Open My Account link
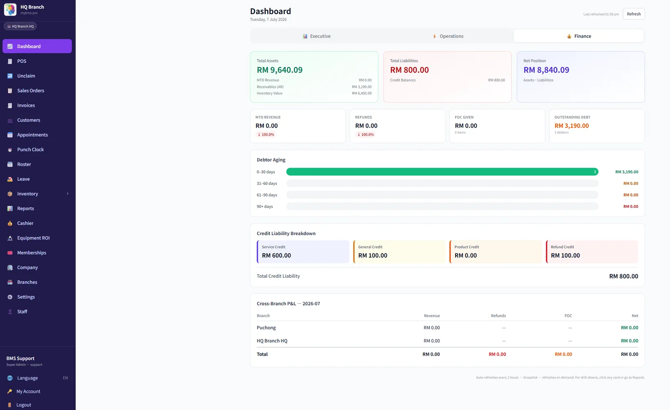Viewport: 670px width, 410px height. coord(37,392)
